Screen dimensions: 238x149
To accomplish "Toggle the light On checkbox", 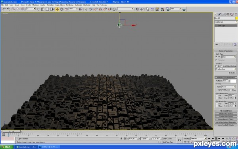I will (217, 56).
